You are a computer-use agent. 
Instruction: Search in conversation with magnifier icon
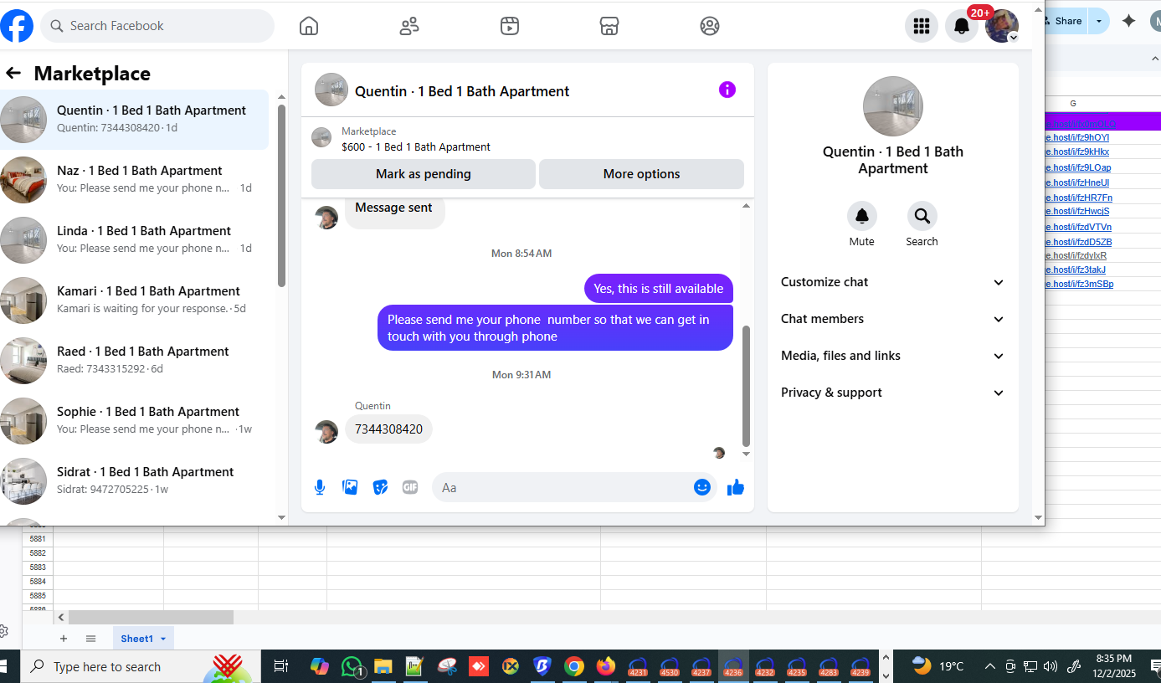(x=922, y=217)
